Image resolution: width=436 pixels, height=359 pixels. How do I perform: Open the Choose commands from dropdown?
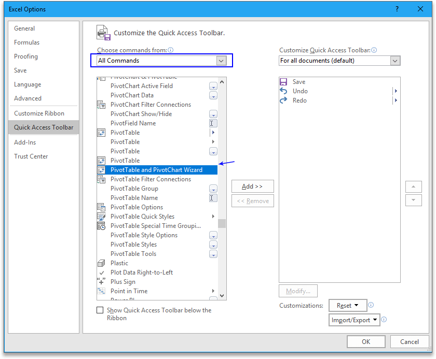pyautogui.click(x=221, y=61)
